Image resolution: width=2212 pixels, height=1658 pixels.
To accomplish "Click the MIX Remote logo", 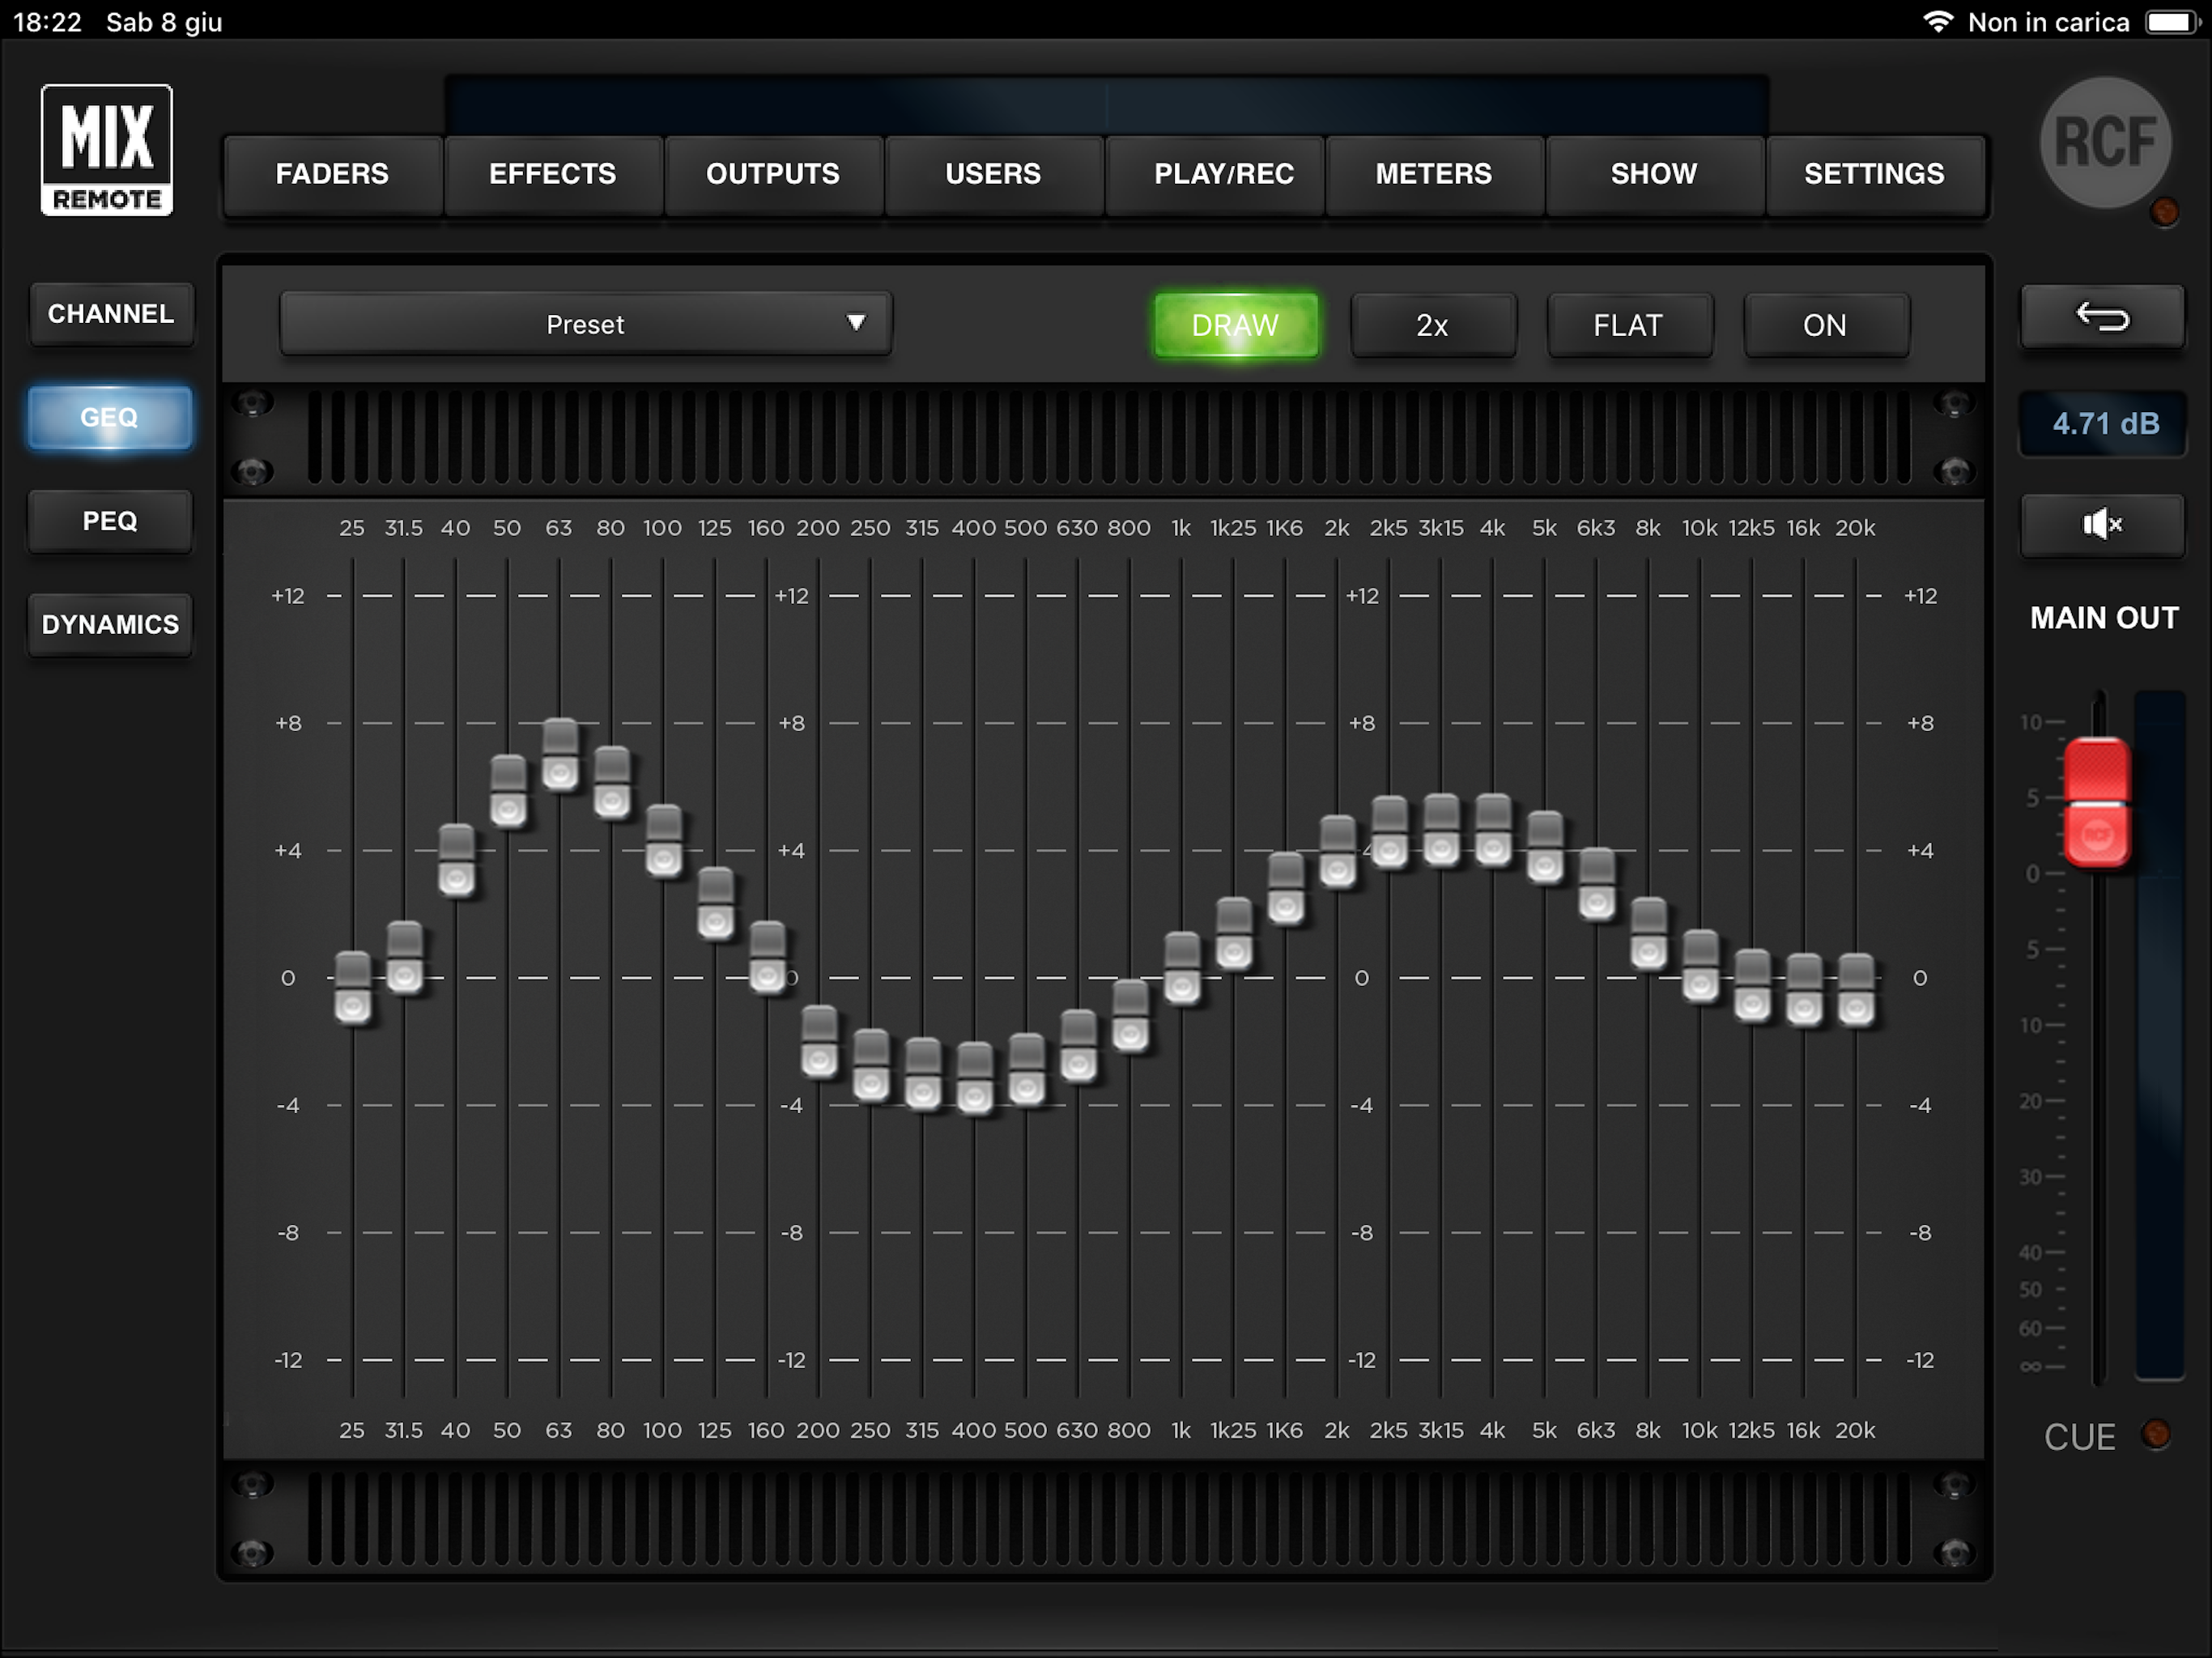I will pos(107,150).
